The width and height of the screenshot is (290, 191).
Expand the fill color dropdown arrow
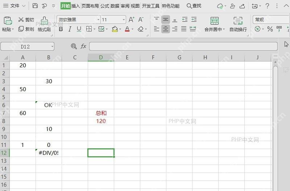[x=120, y=29]
